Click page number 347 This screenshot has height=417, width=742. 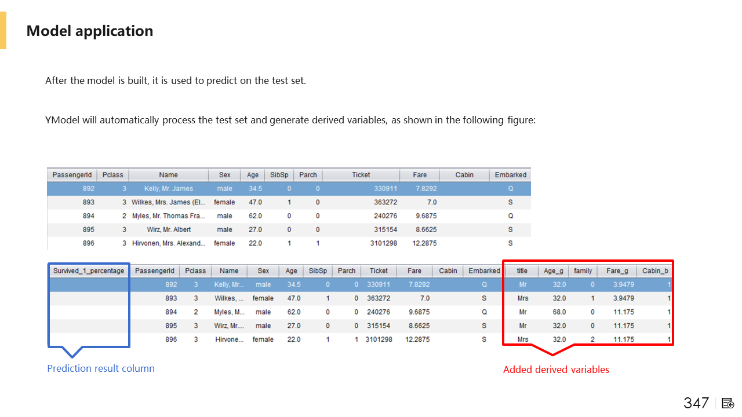pos(696,403)
